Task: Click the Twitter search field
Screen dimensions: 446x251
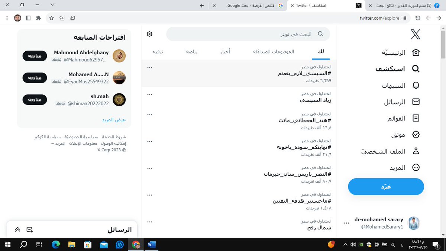Action: pos(248,34)
